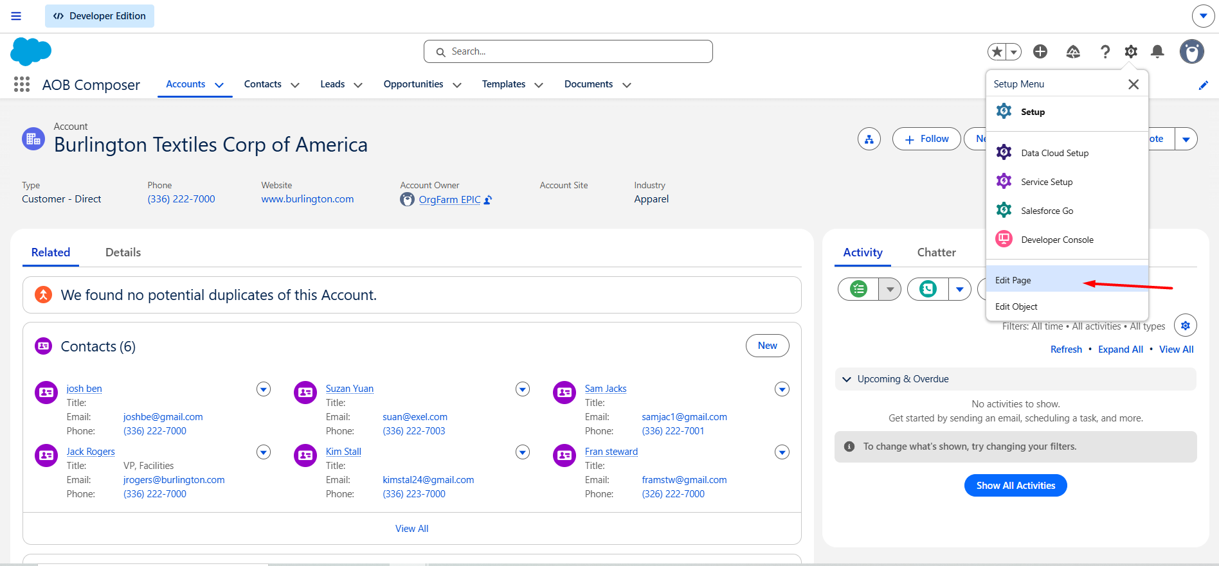This screenshot has height=566, width=1219.
Task: Open the Help question mark icon
Action: click(1105, 51)
